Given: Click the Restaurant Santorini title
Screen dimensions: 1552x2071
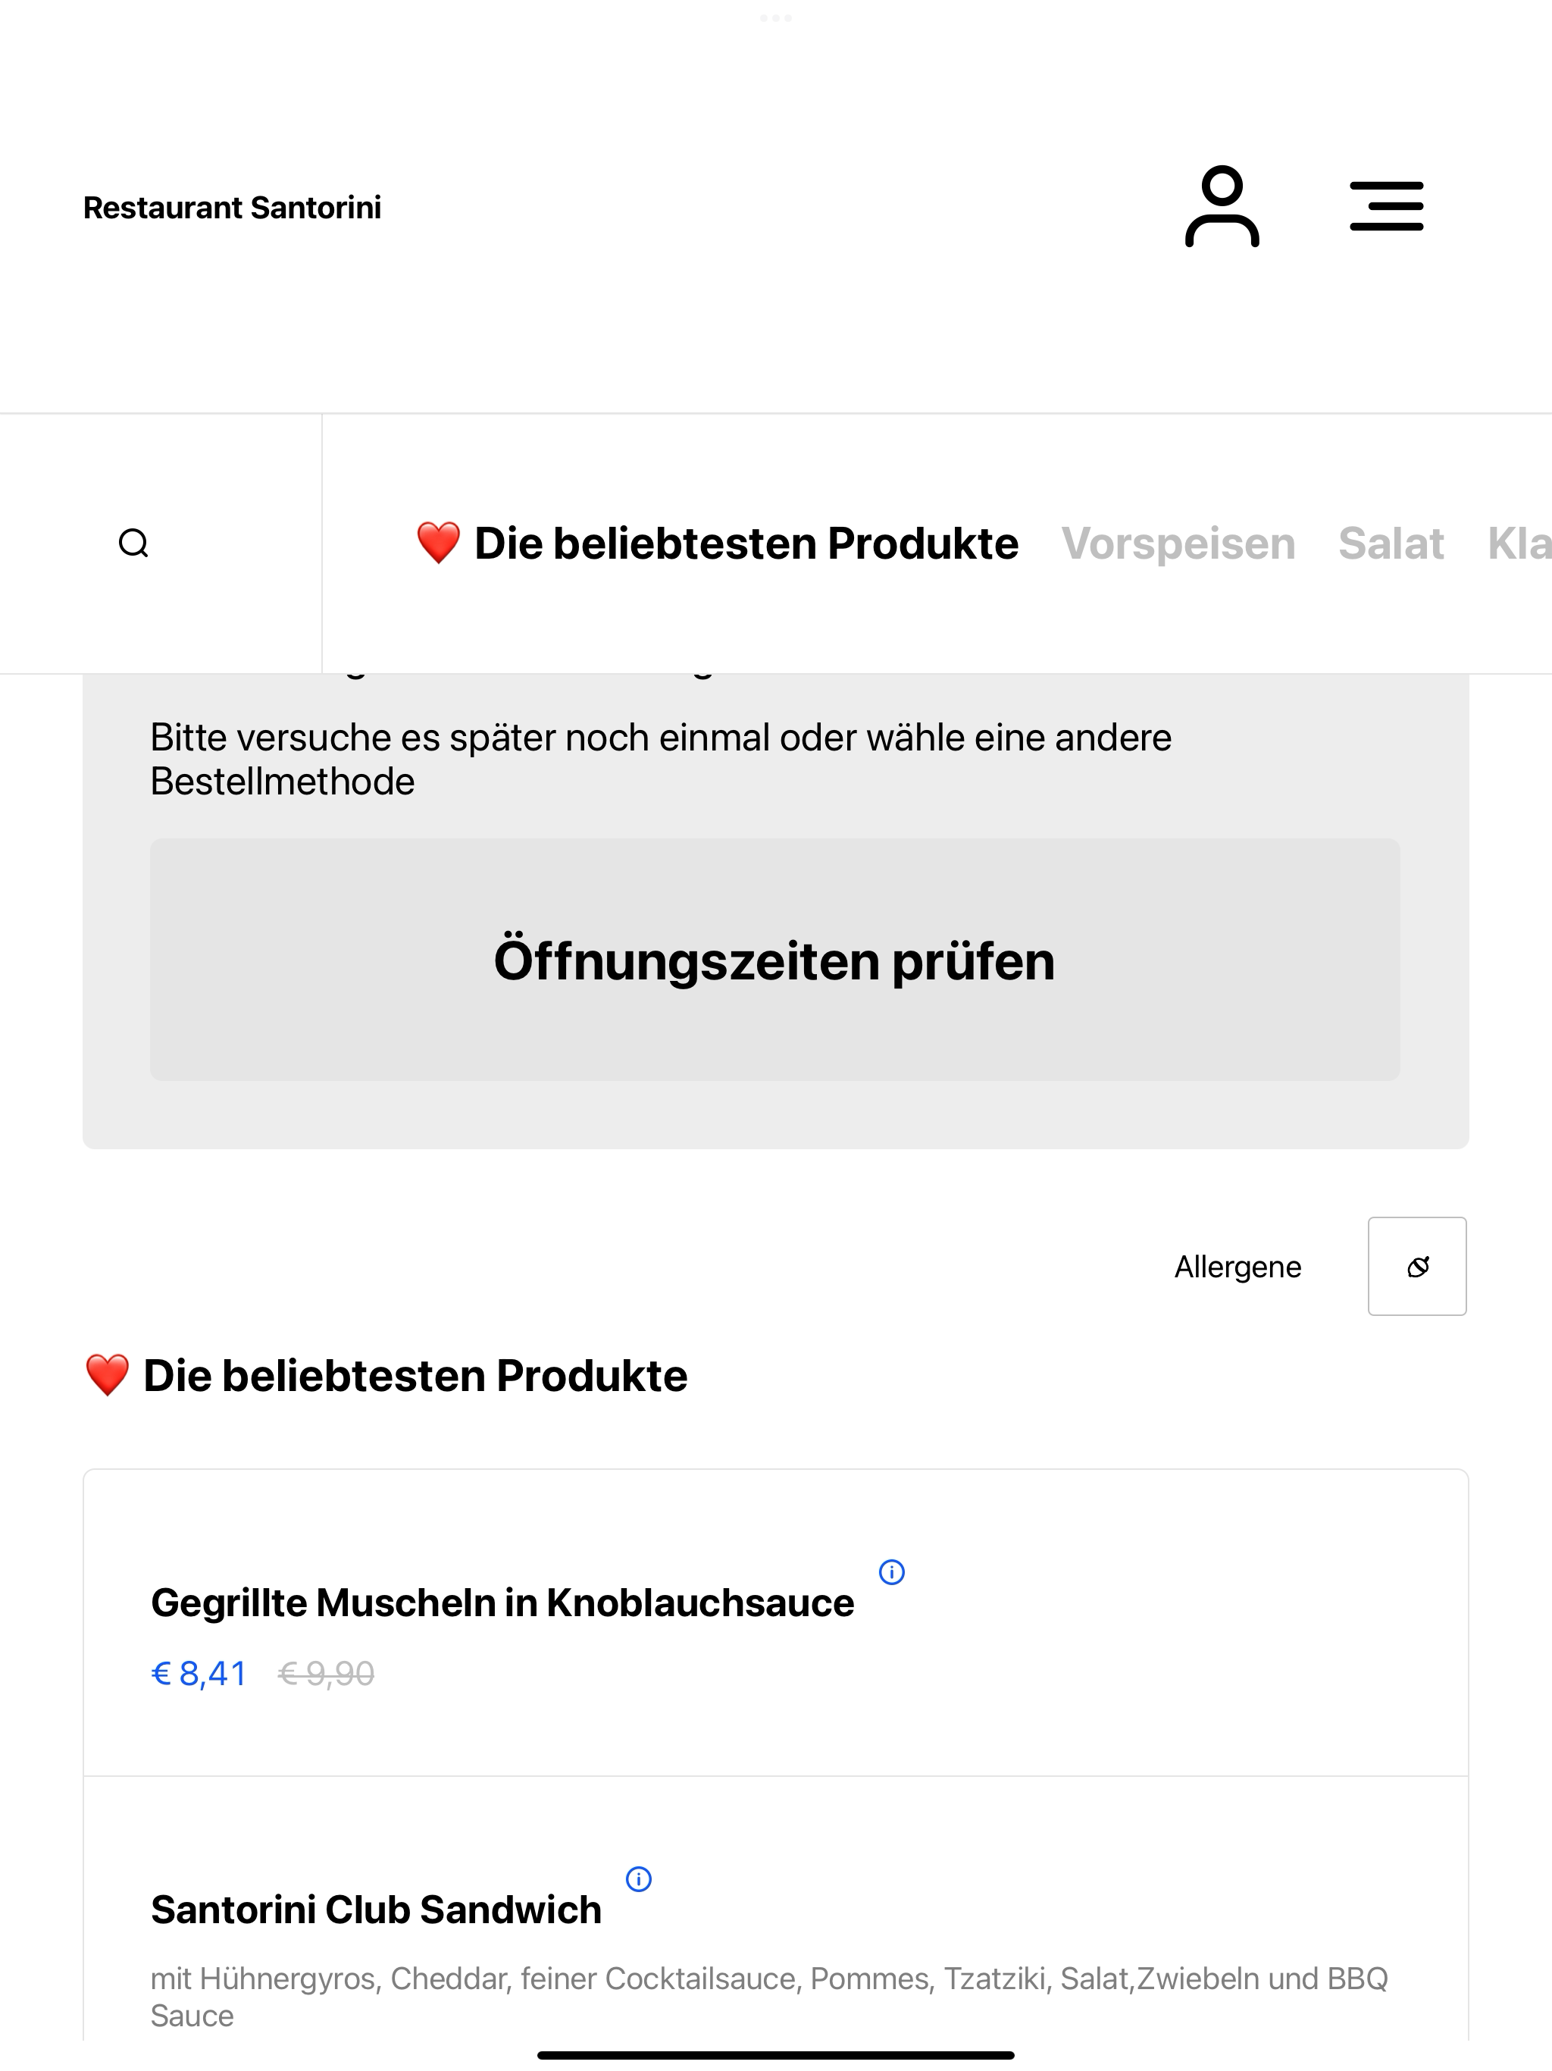Looking at the screenshot, I should pos(232,207).
